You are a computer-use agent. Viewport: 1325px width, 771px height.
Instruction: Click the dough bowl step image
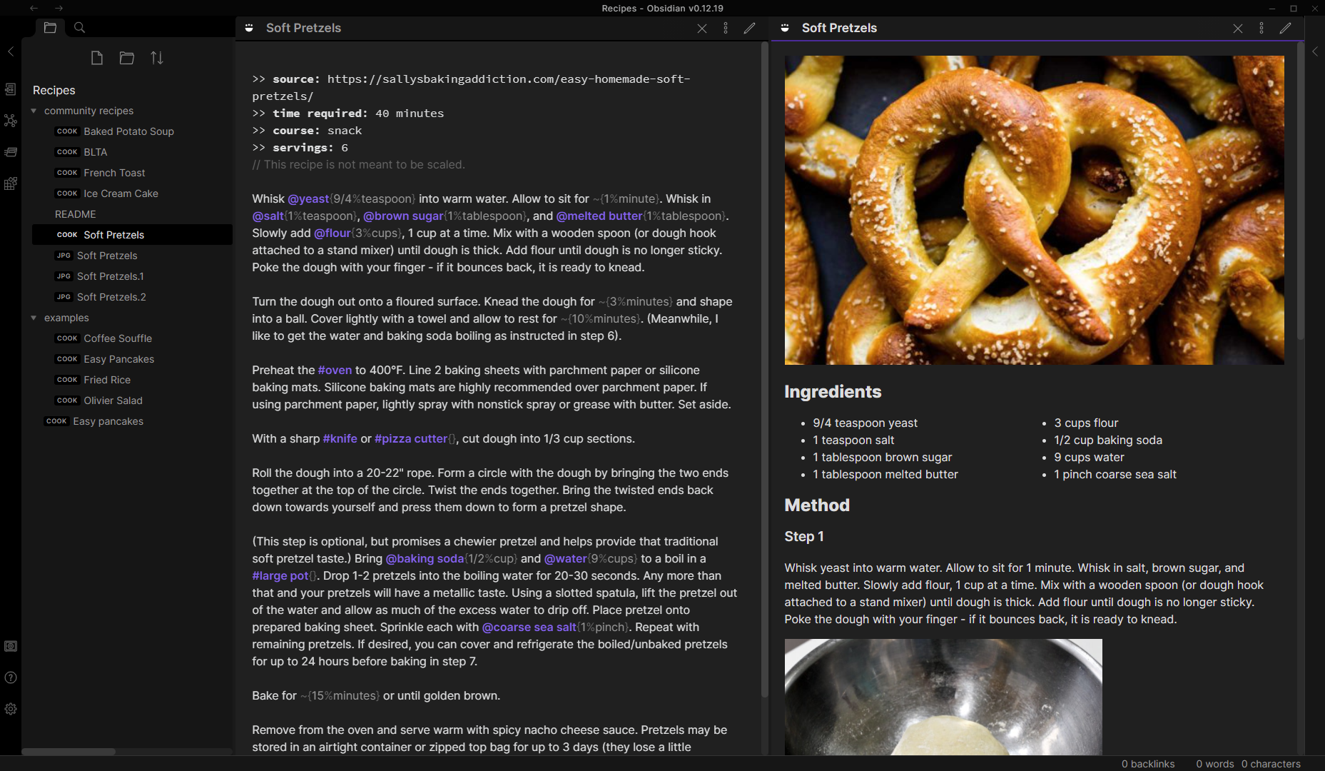pyautogui.click(x=943, y=697)
